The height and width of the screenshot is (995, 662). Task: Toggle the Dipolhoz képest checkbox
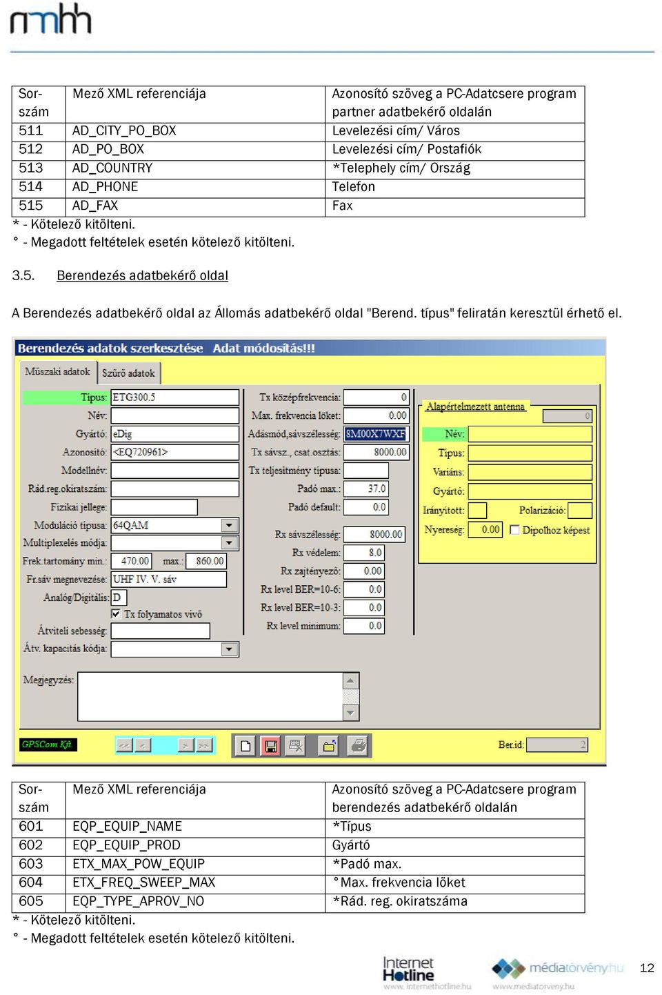pyautogui.click(x=514, y=530)
